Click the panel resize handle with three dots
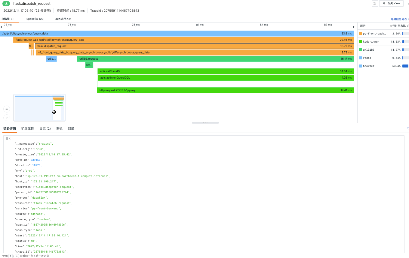The width and height of the screenshot is (409, 258). [x=205, y=123]
